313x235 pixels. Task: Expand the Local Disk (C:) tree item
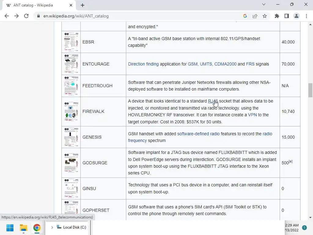pyautogui.click(x=52, y=227)
